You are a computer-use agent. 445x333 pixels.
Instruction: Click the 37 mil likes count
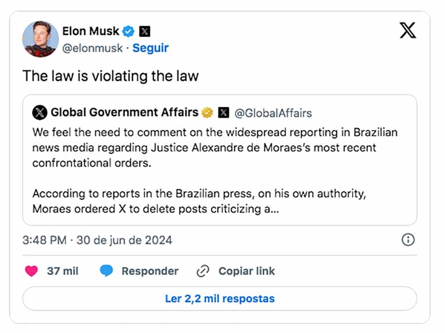[x=63, y=271]
